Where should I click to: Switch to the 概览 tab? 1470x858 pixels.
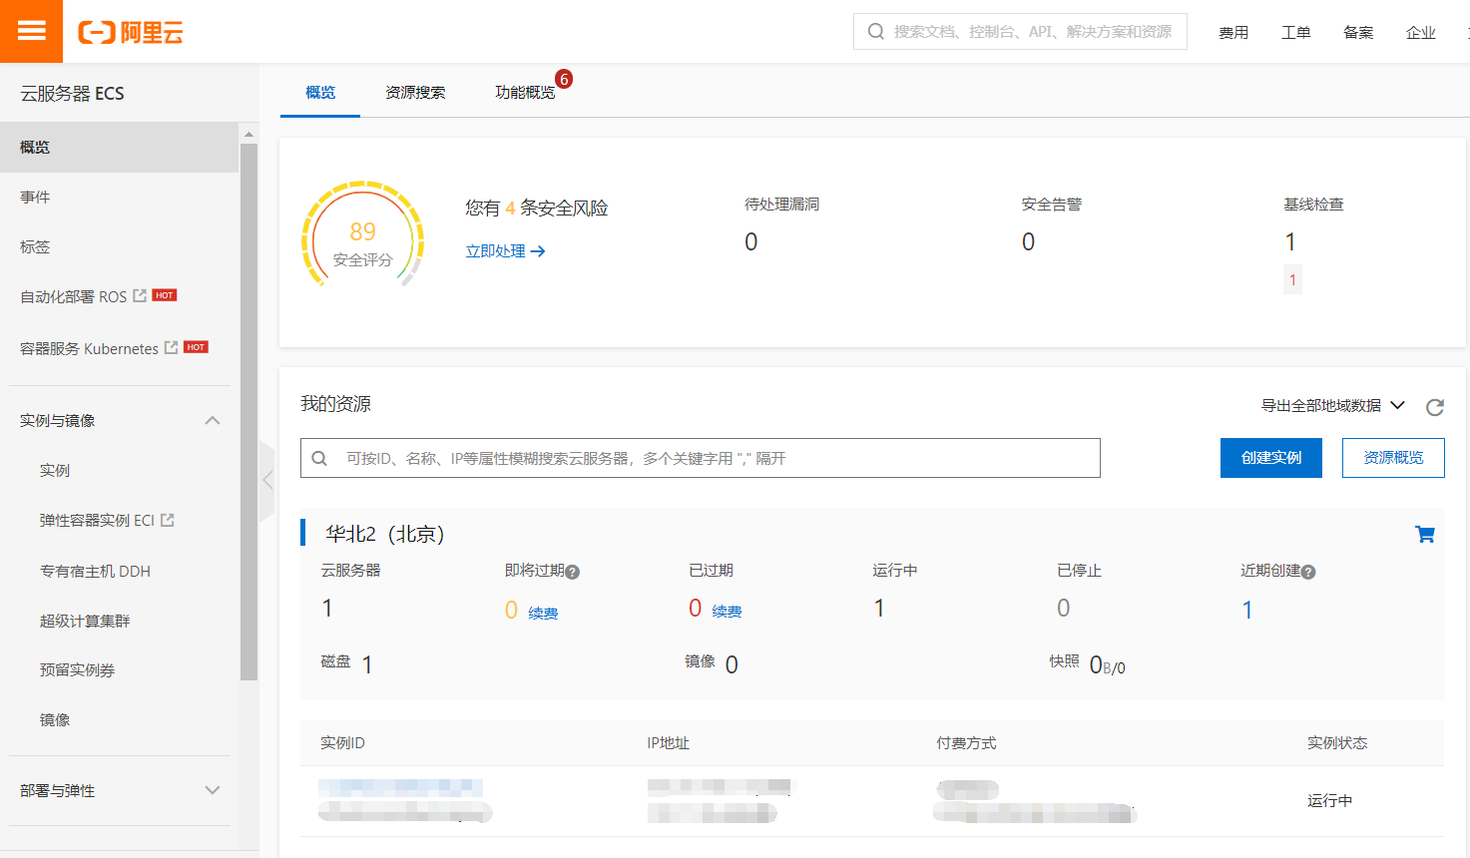tap(320, 92)
